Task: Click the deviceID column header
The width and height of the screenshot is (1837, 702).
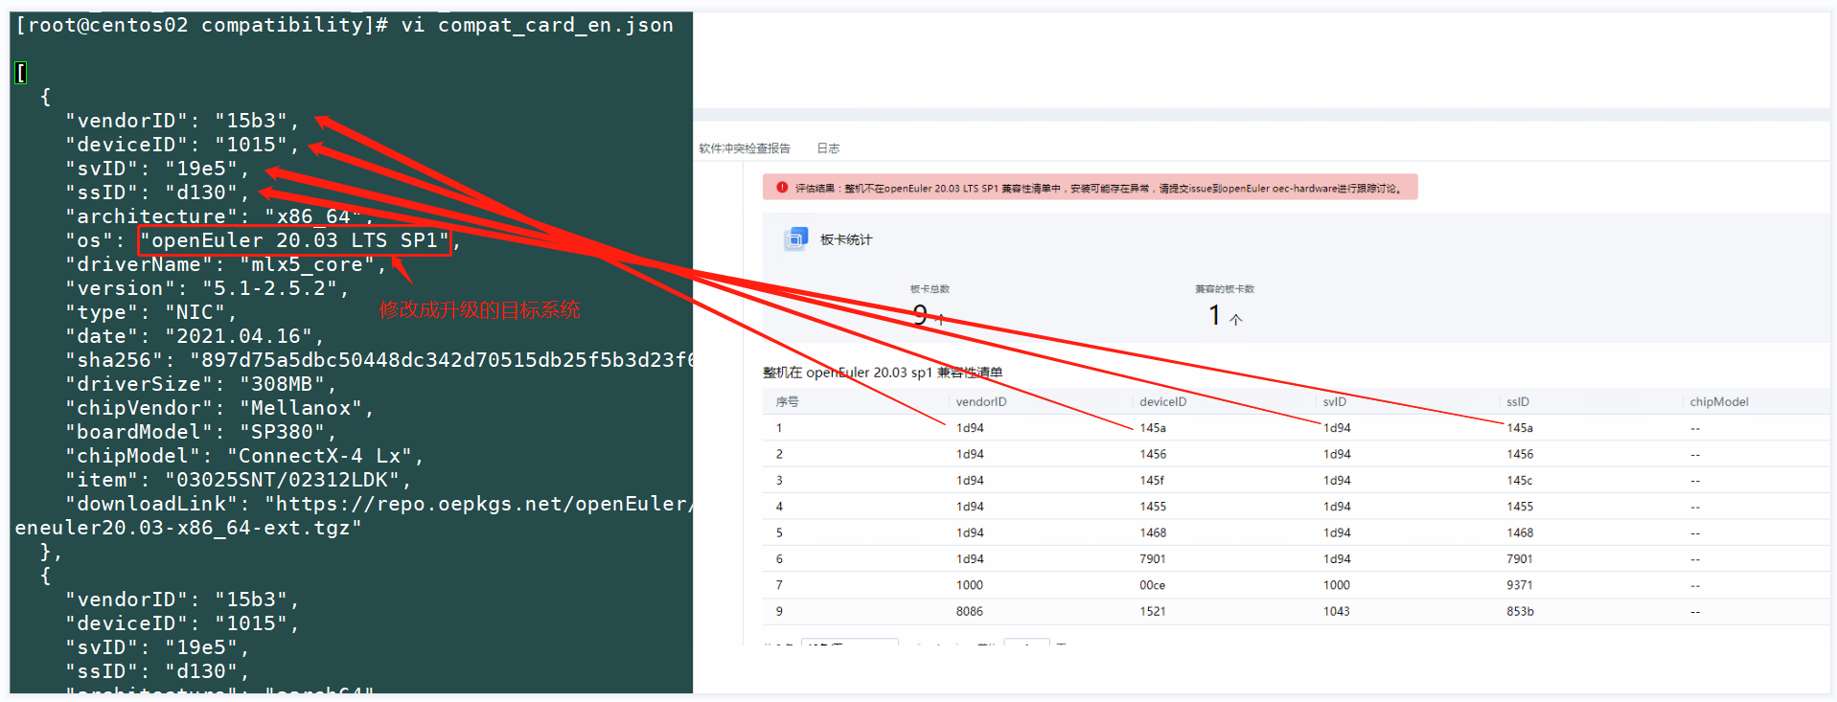Action: [1162, 402]
